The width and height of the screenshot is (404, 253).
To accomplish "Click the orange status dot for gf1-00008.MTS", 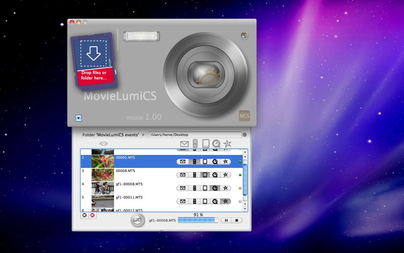I will pos(240,188).
